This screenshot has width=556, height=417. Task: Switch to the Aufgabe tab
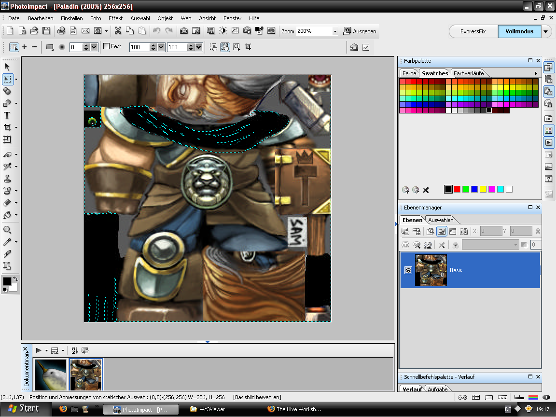(x=438, y=389)
